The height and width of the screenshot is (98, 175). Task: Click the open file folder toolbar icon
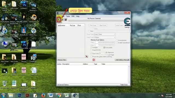62,20
